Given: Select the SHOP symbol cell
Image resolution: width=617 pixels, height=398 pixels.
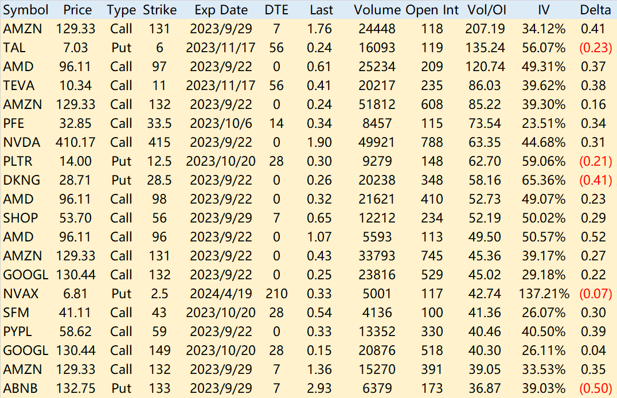Looking at the screenshot, I should [x=21, y=218].
